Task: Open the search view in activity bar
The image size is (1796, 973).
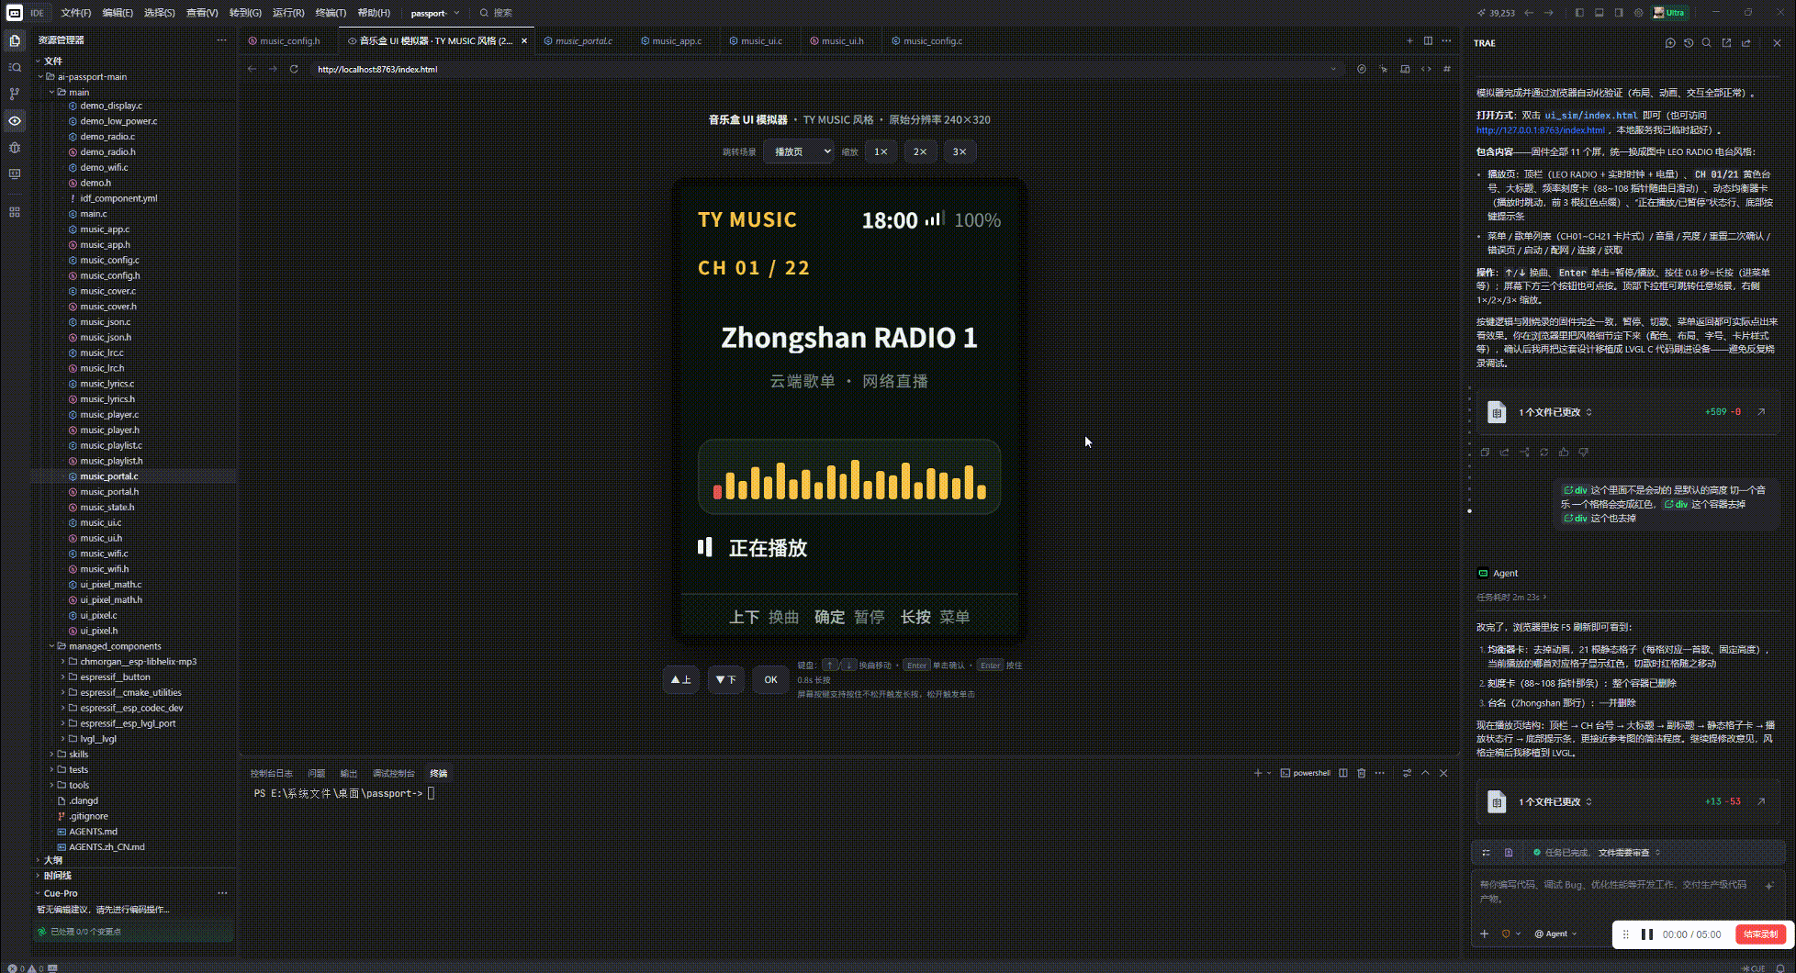Action: tap(15, 67)
